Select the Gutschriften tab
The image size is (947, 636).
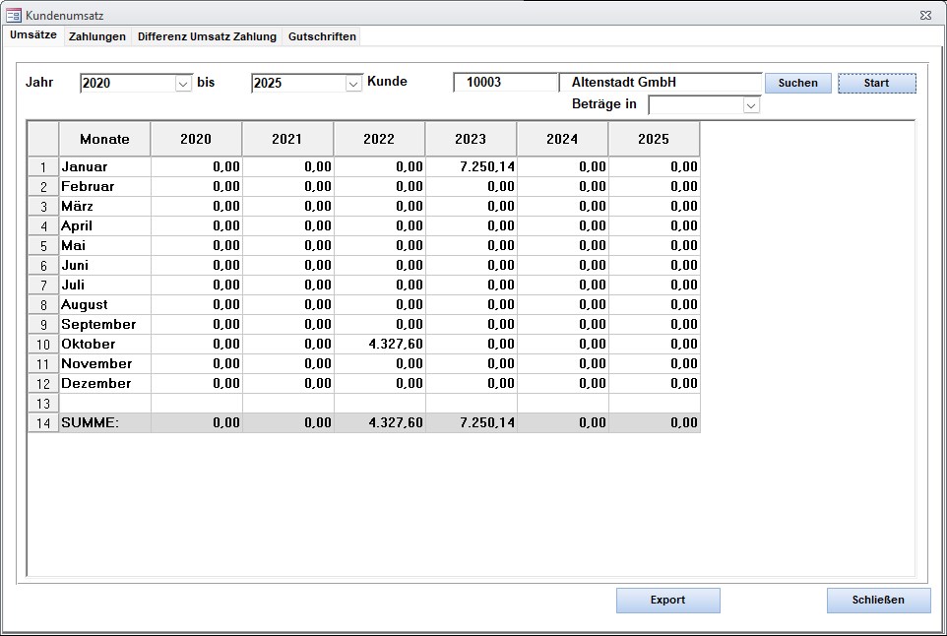point(322,36)
